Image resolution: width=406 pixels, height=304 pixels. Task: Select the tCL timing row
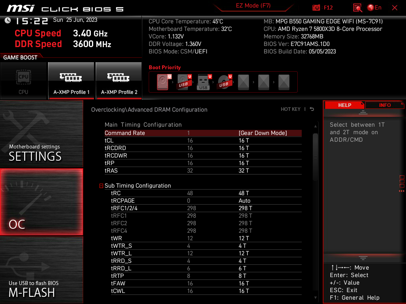pyautogui.click(x=203, y=141)
